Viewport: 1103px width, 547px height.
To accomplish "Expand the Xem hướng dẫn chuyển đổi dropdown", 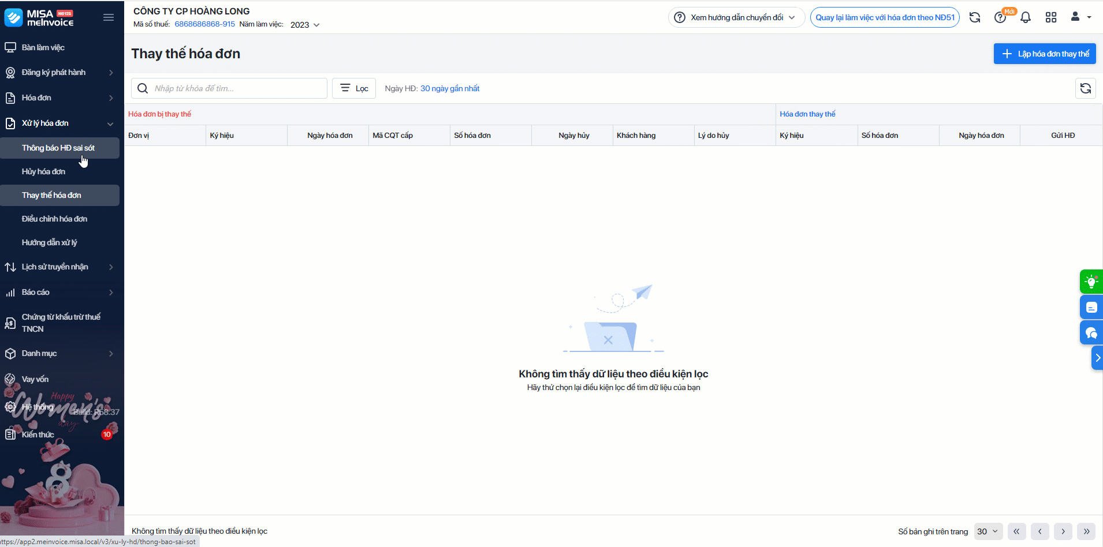I will (737, 17).
